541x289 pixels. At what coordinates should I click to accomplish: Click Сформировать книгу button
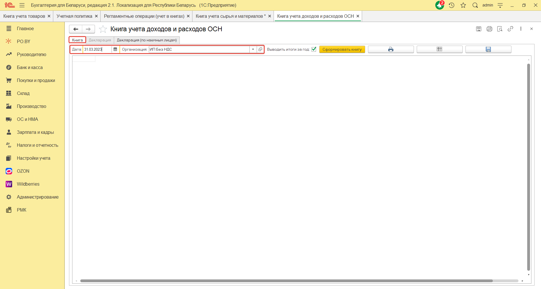click(x=342, y=49)
